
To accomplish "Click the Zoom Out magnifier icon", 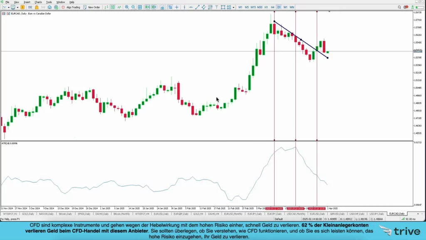I will click(133, 7).
